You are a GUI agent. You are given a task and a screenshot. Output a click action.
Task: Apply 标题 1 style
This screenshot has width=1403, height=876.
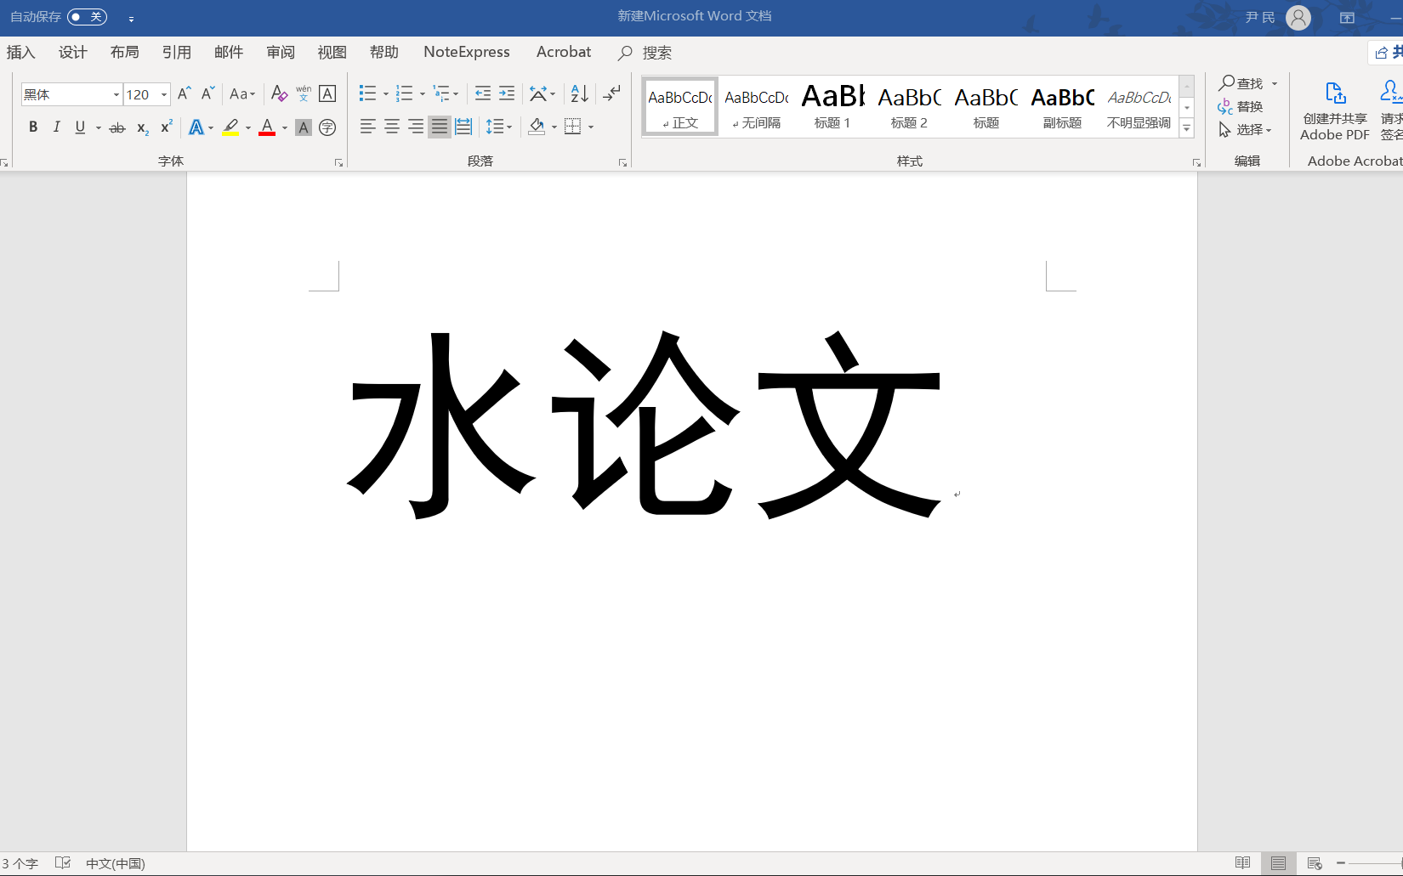pos(832,106)
